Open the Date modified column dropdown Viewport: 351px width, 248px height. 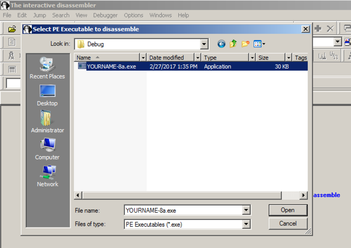pyautogui.click(x=198, y=58)
